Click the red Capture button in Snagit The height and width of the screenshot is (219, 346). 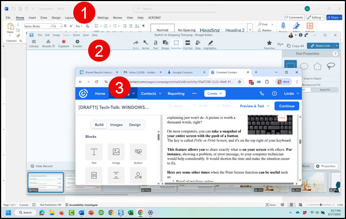click(x=63, y=43)
